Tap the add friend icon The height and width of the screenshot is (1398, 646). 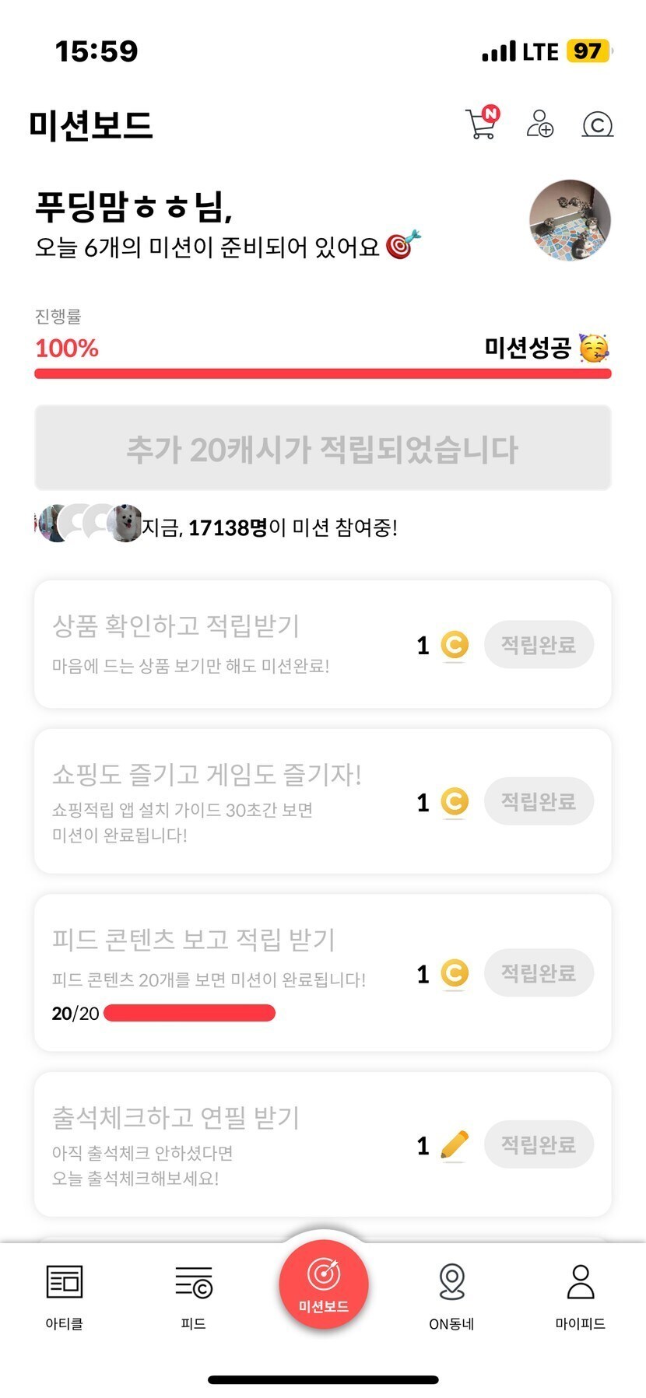539,124
